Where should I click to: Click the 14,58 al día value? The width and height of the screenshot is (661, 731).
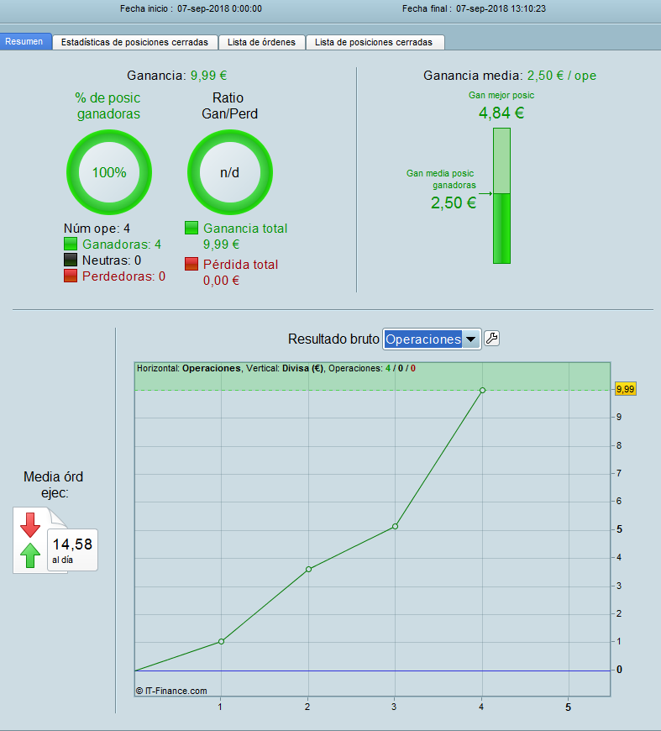72,550
